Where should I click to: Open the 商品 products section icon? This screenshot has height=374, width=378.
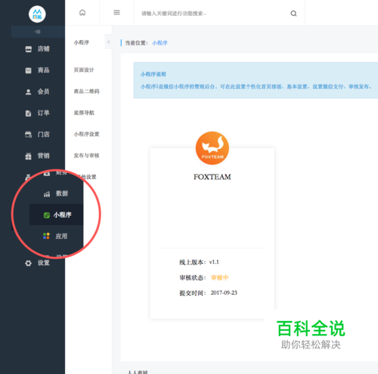pyautogui.click(x=29, y=70)
